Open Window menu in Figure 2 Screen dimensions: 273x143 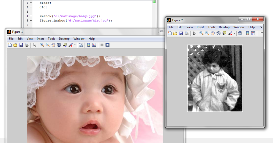(239, 27)
